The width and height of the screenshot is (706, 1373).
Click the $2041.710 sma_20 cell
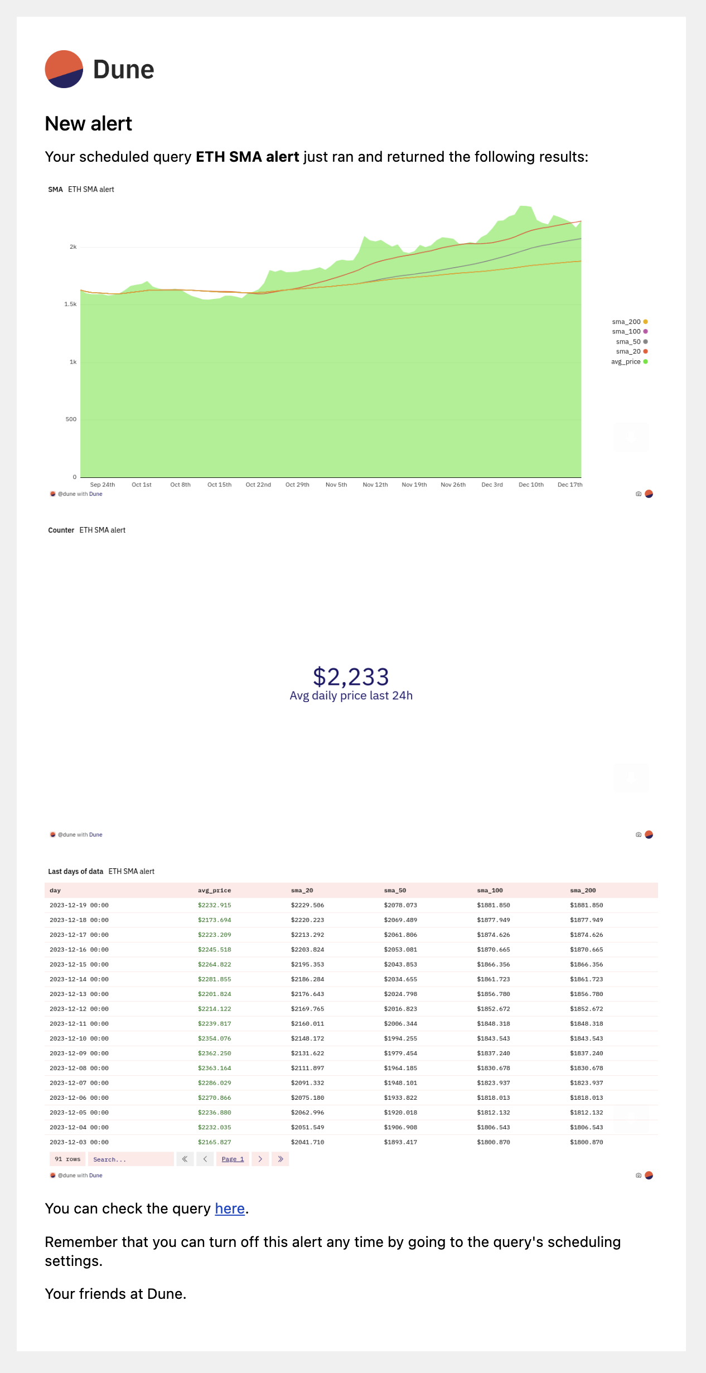tap(307, 1142)
